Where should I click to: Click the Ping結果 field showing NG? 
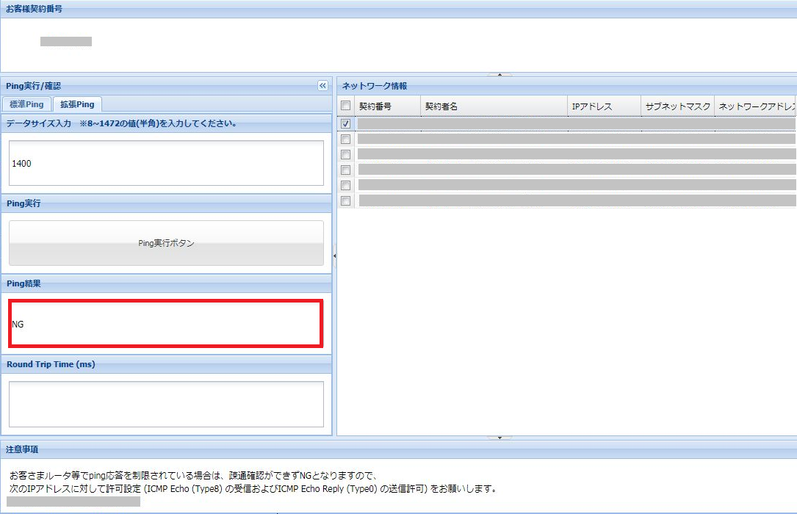pos(166,323)
